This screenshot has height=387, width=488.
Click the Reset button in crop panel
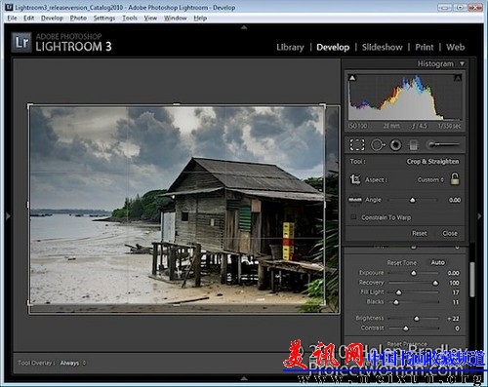click(x=419, y=233)
